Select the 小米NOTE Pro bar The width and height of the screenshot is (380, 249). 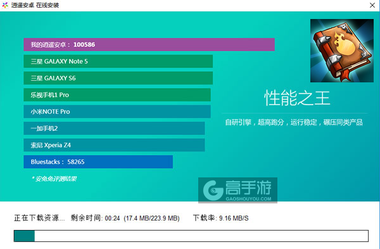117,112
